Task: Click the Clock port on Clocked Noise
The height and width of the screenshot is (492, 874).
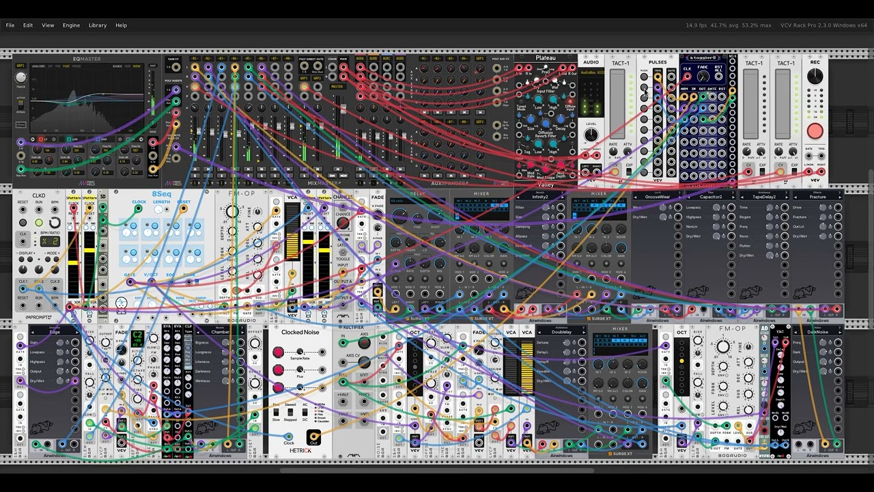Action: point(289,437)
